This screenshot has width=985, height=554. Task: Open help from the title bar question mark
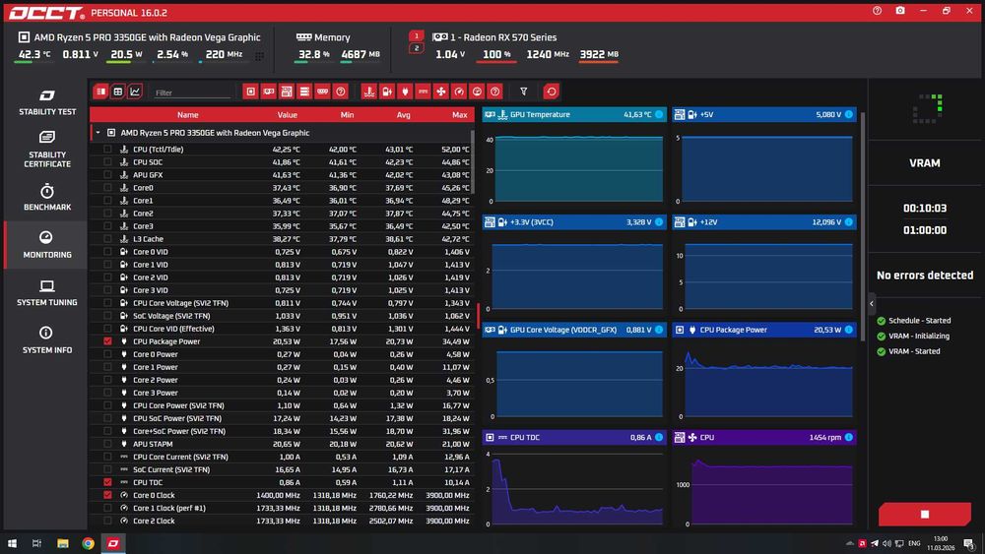877,11
